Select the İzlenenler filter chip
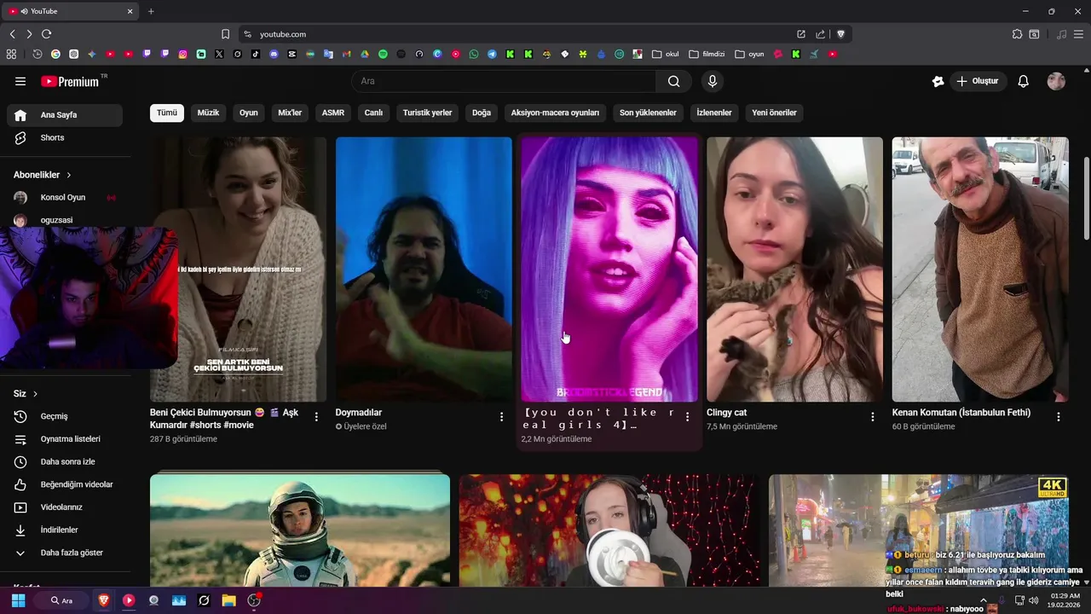 point(714,113)
